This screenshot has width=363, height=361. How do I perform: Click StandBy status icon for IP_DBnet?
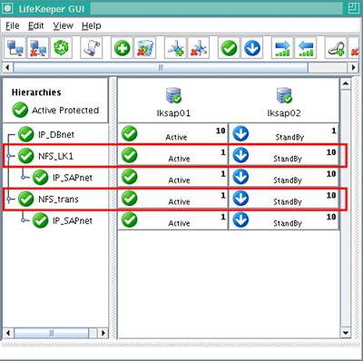click(240, 133)
